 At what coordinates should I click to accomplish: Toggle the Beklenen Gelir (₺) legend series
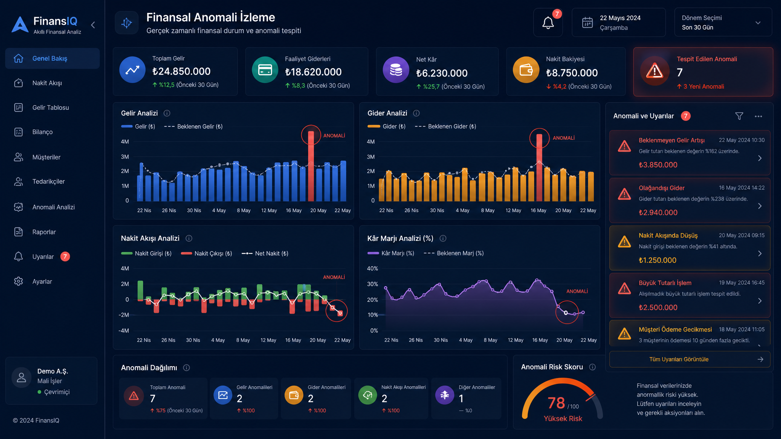point(193,127)
